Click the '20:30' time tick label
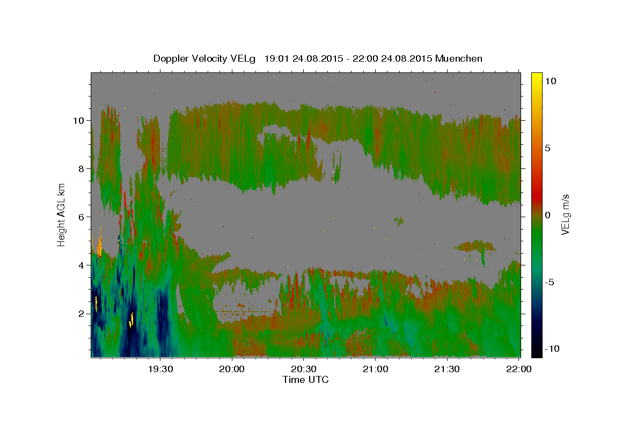The height and width of the screenshot is (429, 644). [x=304, y=369]
